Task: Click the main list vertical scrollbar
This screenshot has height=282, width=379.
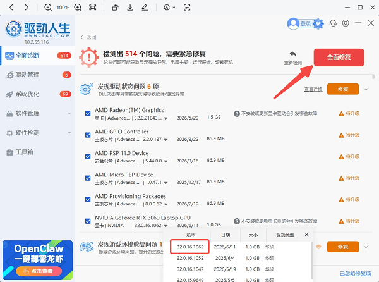Action: (373, 77)
